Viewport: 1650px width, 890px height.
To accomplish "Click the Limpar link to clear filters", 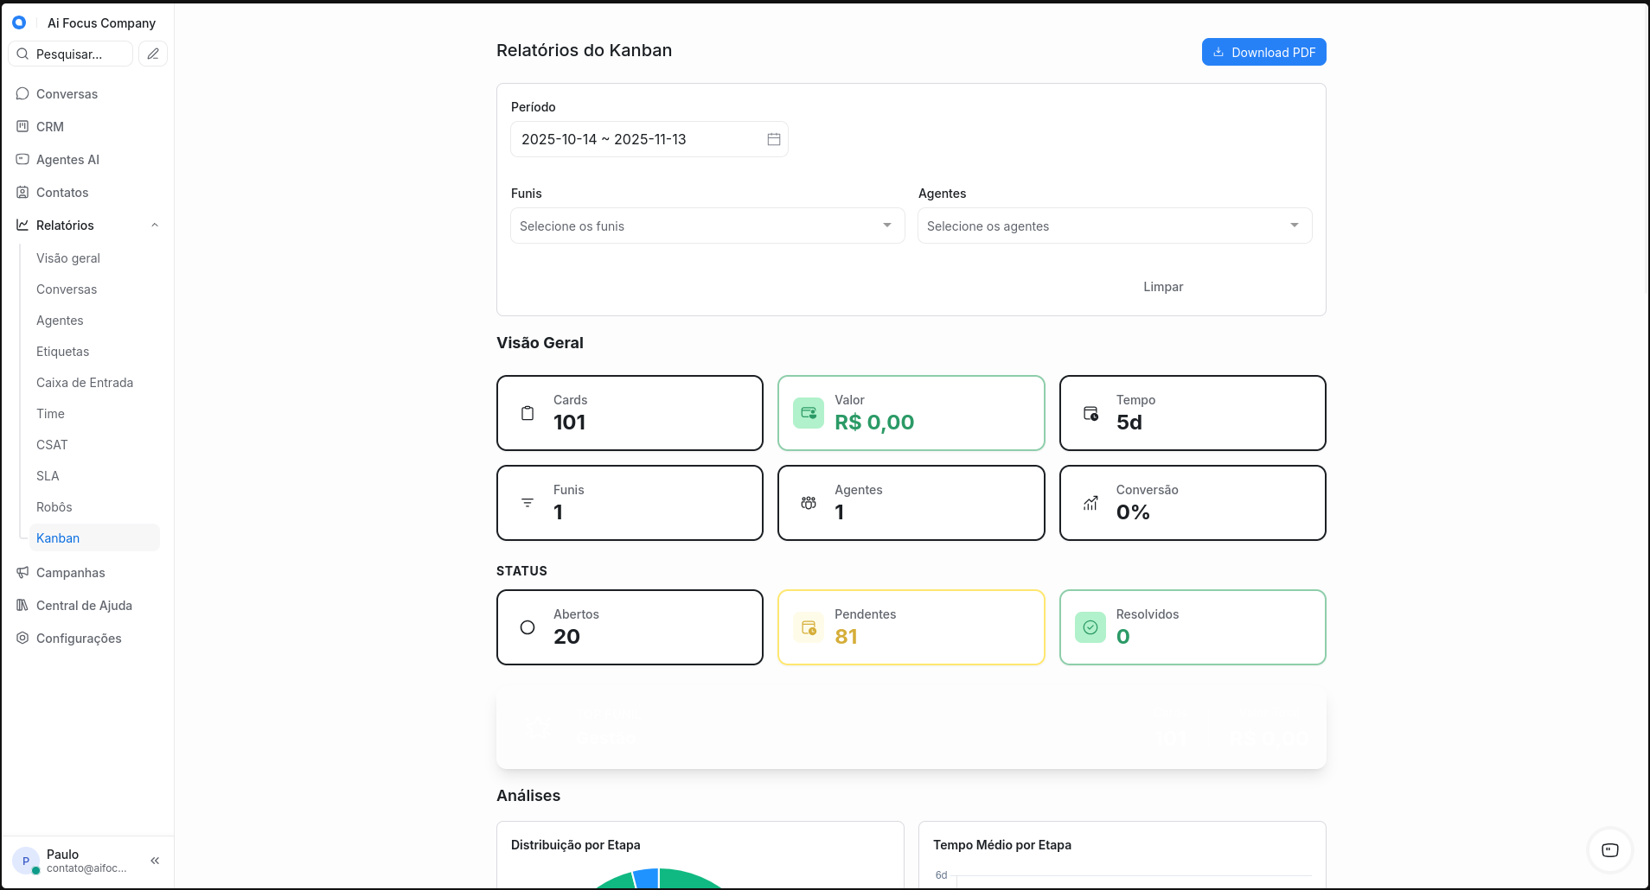I will pyautogui.click(x=1162, y=286).
